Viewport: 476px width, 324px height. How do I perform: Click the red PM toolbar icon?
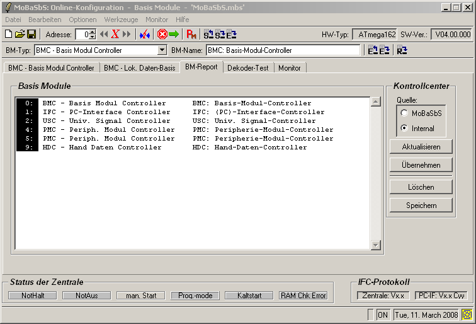(x=191, y=35)
